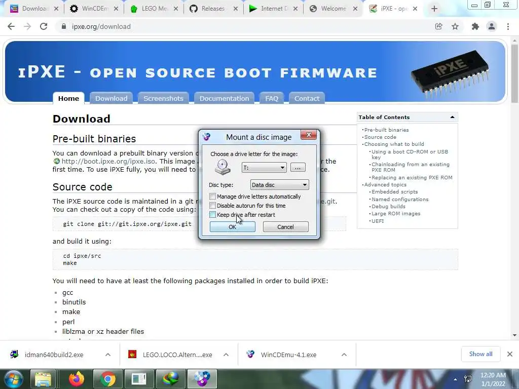Click the disc drive icon in dialog

tap(223, 167)
